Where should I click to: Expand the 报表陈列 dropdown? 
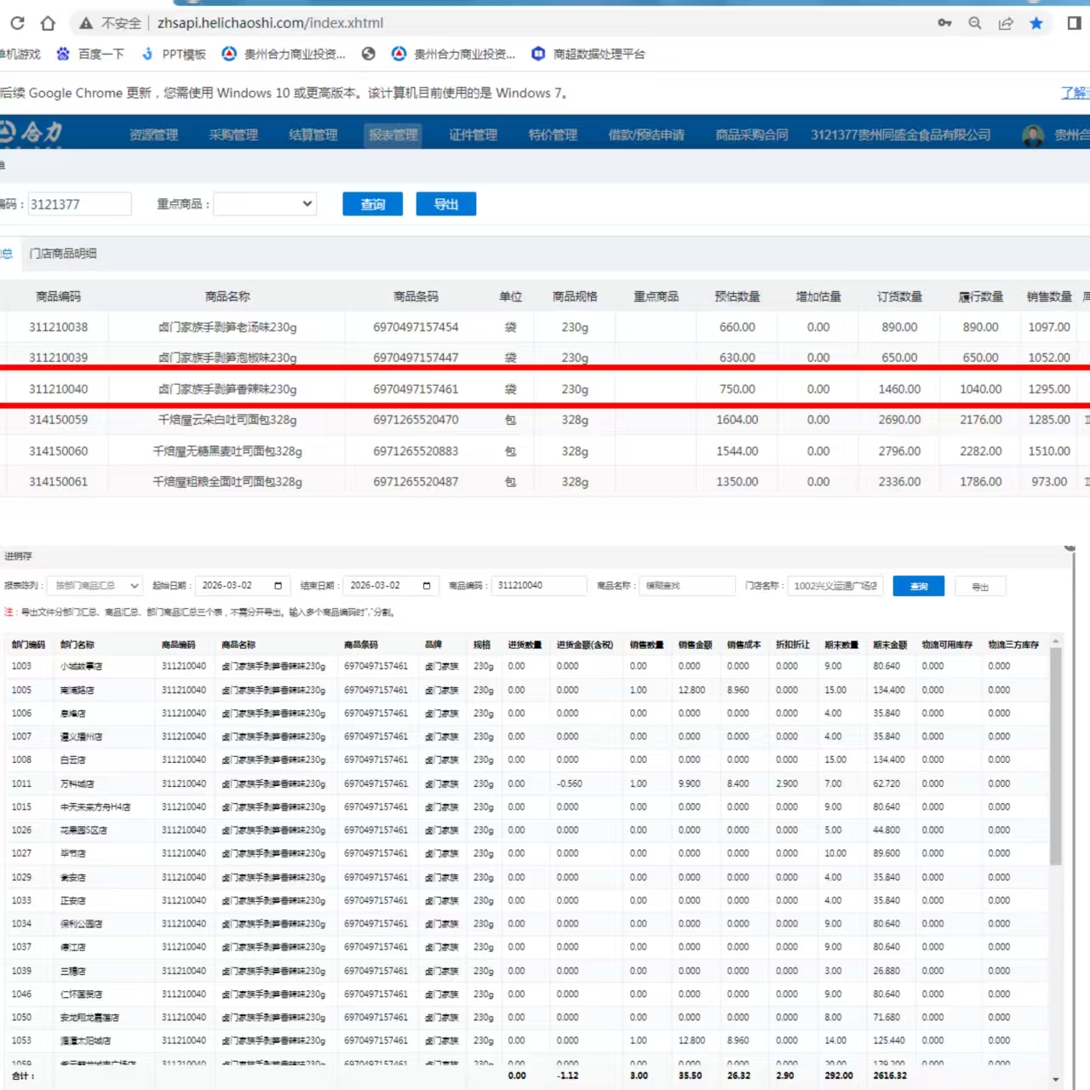point(95,586)
